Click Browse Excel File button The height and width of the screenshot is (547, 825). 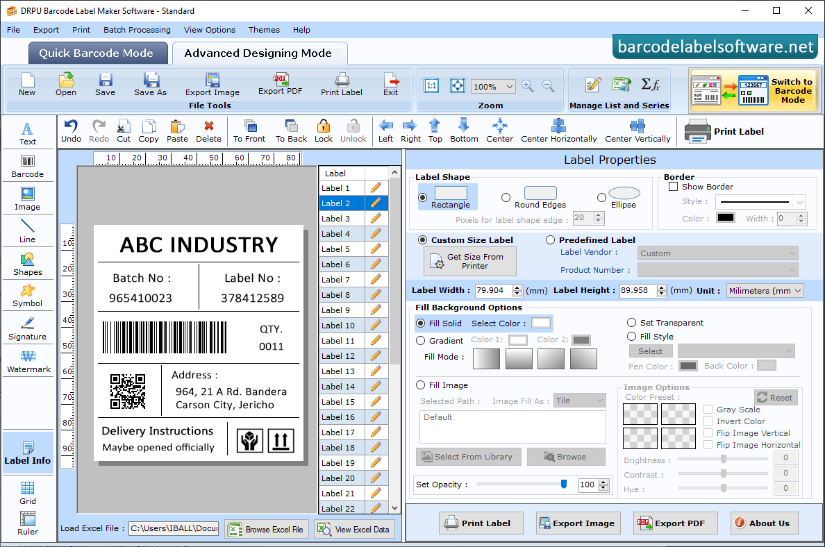coord(267,529)
